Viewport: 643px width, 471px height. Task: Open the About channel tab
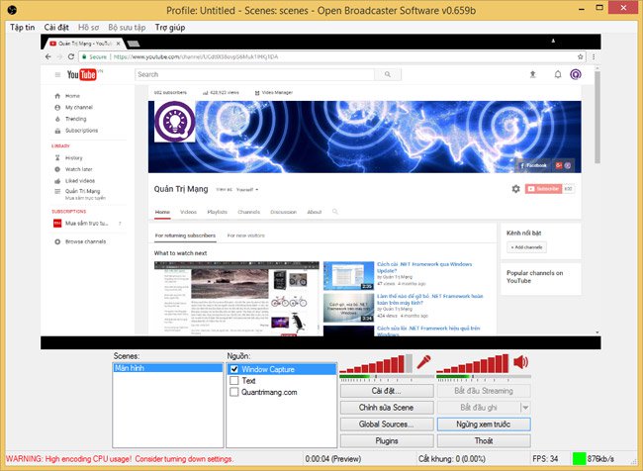tap(315, 212)
